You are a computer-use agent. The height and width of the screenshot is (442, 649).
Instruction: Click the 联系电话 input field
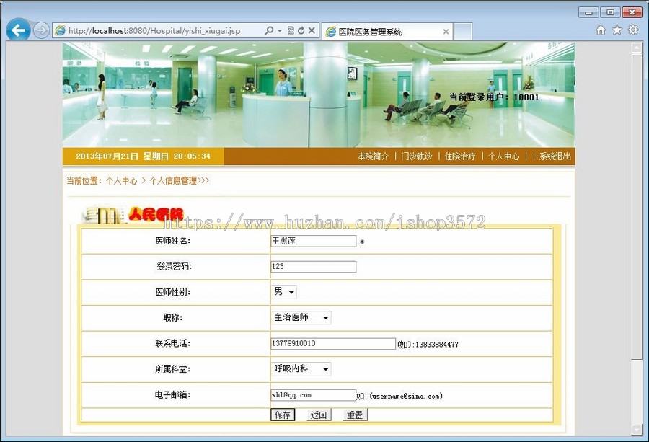click(333, 343)
